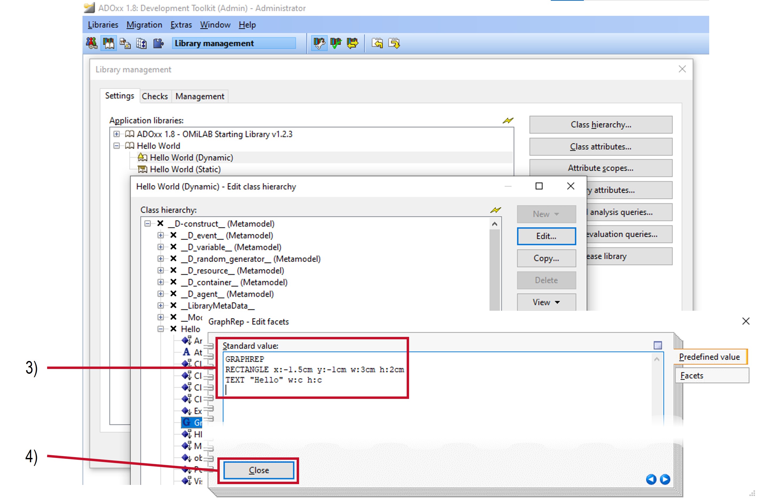Collapse the __D-construct__ (Metamodel) node

tap(148, 224)
